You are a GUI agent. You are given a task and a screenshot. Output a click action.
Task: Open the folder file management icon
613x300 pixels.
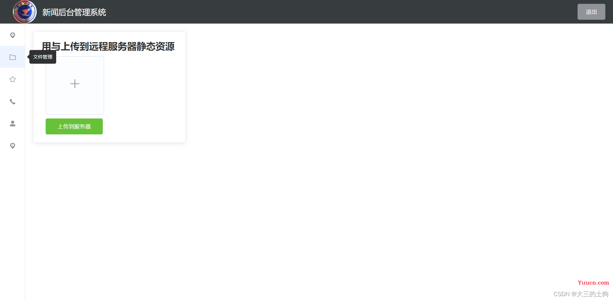click(x=12, y=57)
